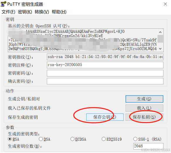Click the 保存私钥(S) save private key button
Screen dimensions: 171x153
click(144, 117)
